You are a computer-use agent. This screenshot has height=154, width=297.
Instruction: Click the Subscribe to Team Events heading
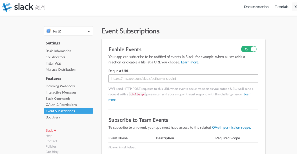(x=138, y=120)
